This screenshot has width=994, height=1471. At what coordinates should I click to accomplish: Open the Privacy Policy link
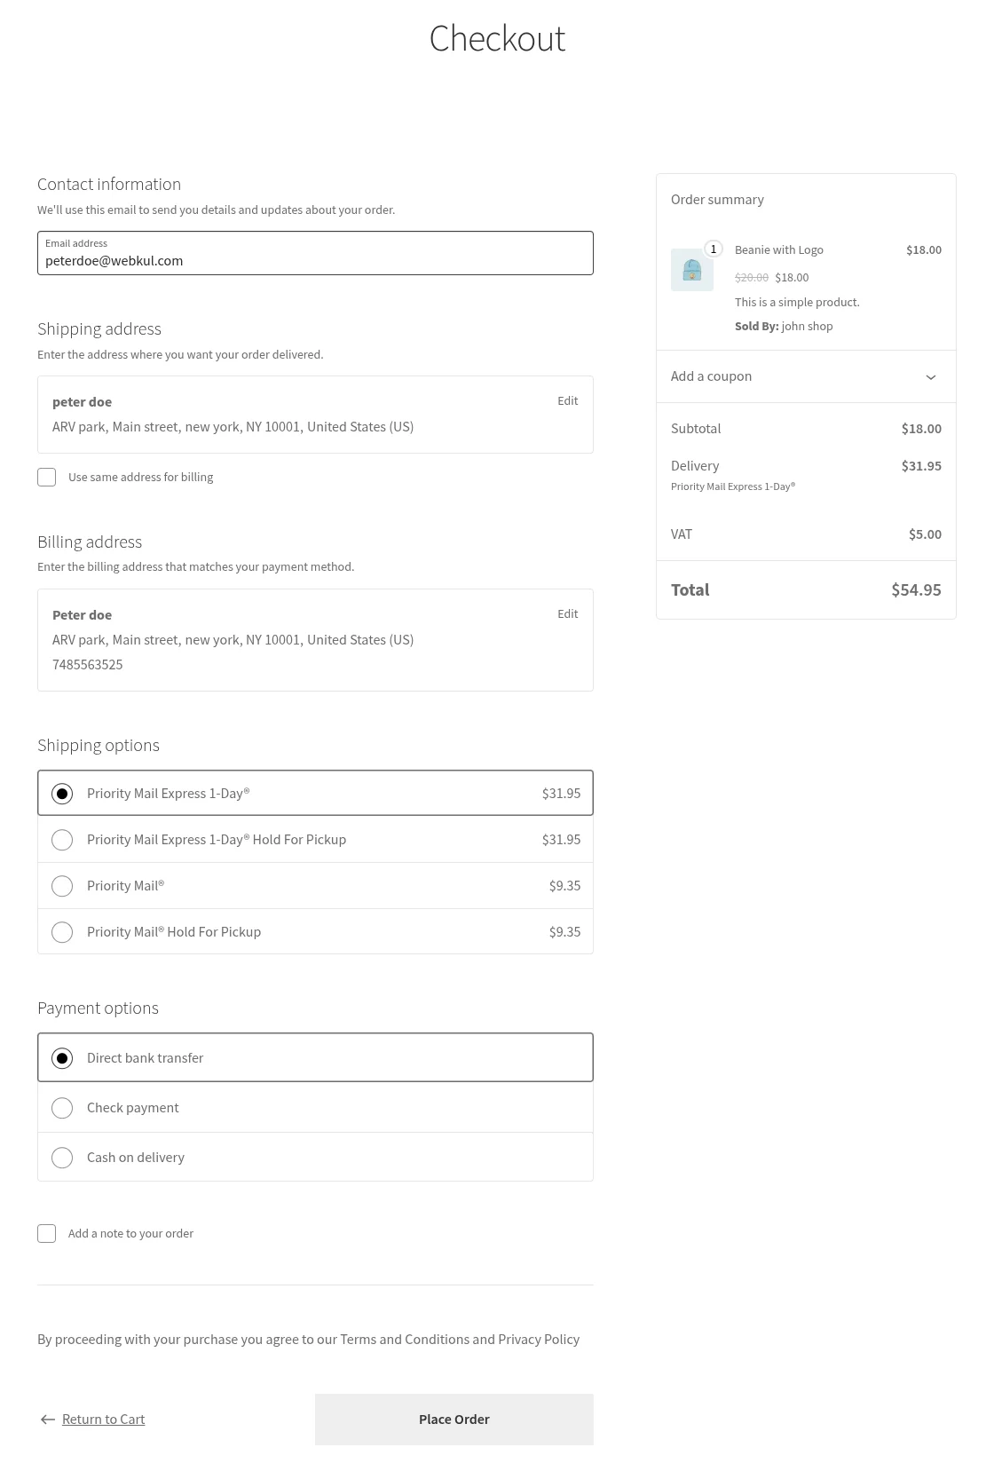538,1340
